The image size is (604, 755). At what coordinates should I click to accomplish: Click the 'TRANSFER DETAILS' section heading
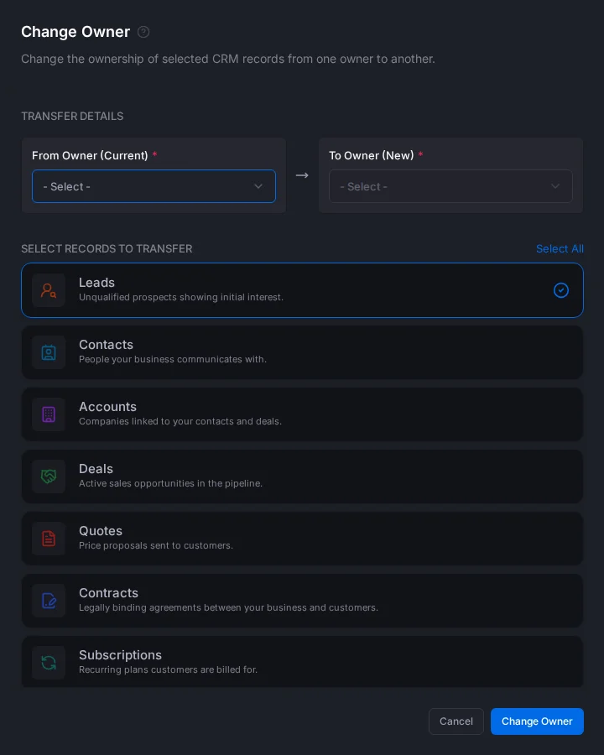click(x=72, y=117)
